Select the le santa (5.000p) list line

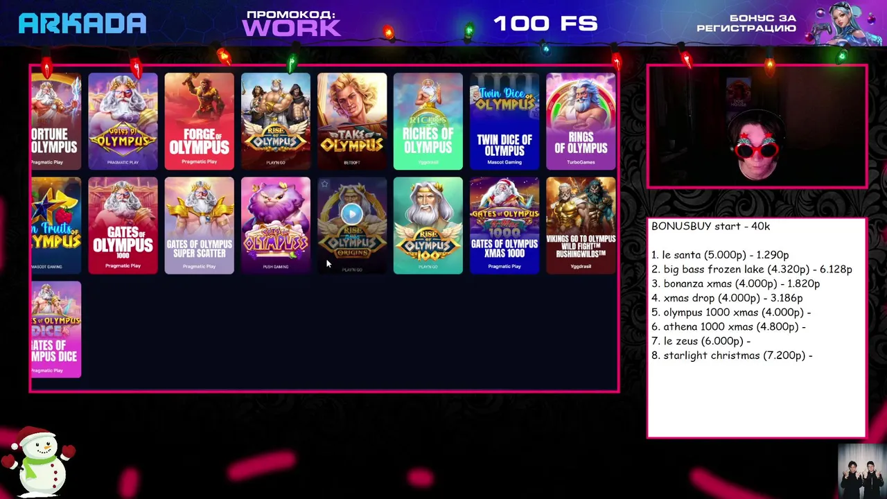(720, 255)
